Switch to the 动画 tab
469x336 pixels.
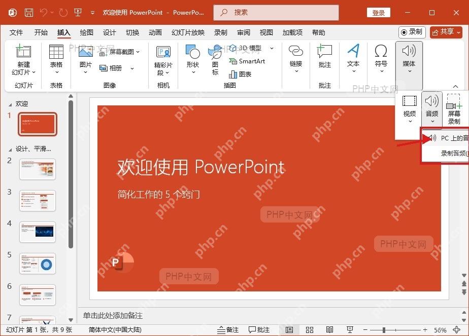point(155,32)
